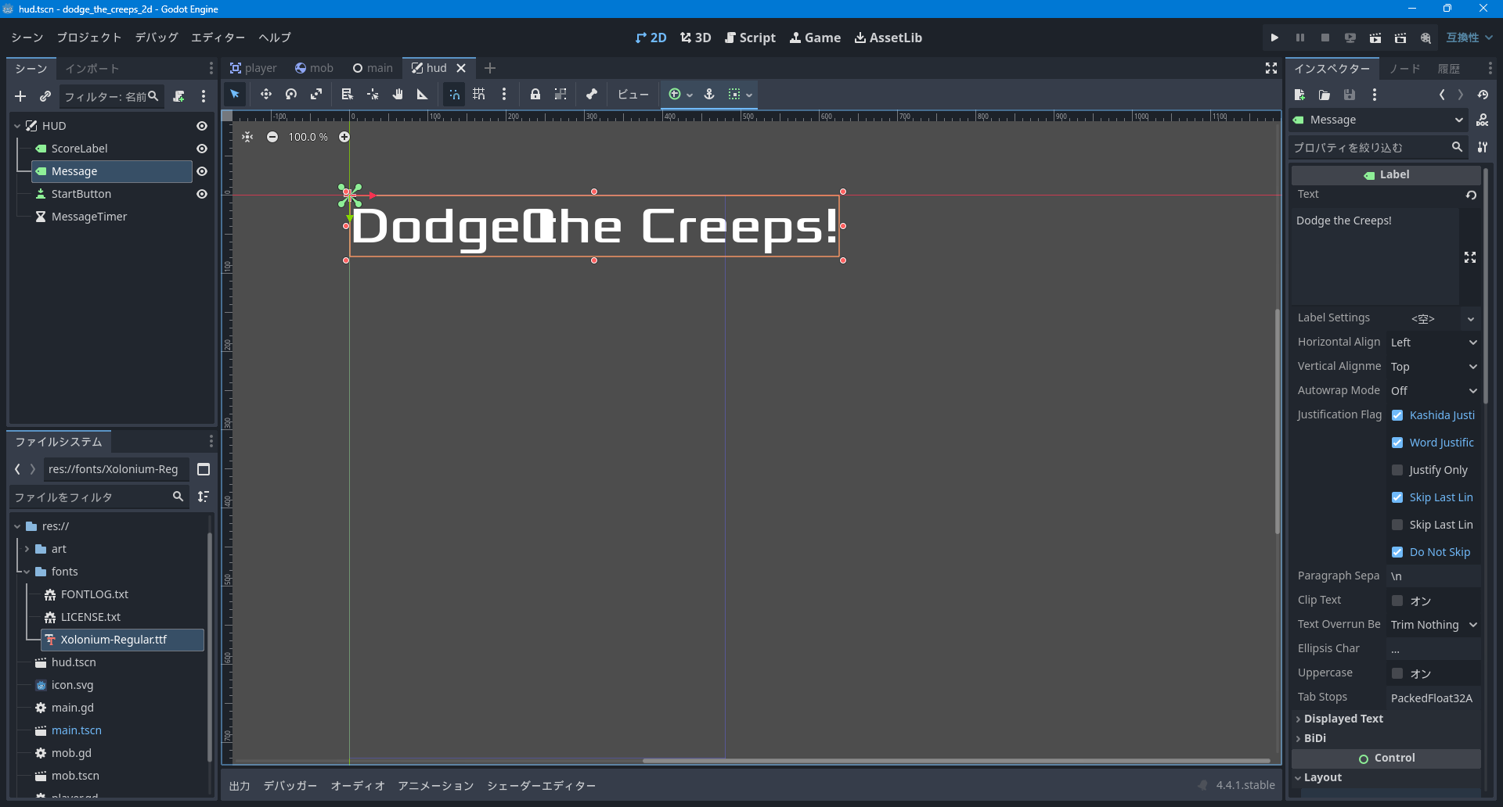Expand the art folder

pyautogui.click(x=27, y=549)
